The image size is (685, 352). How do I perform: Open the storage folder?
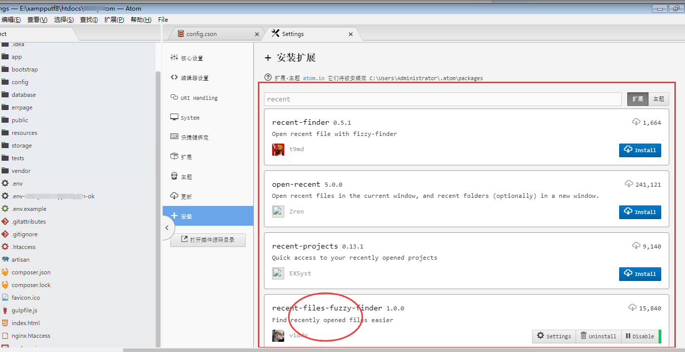(x=21, y=146)
